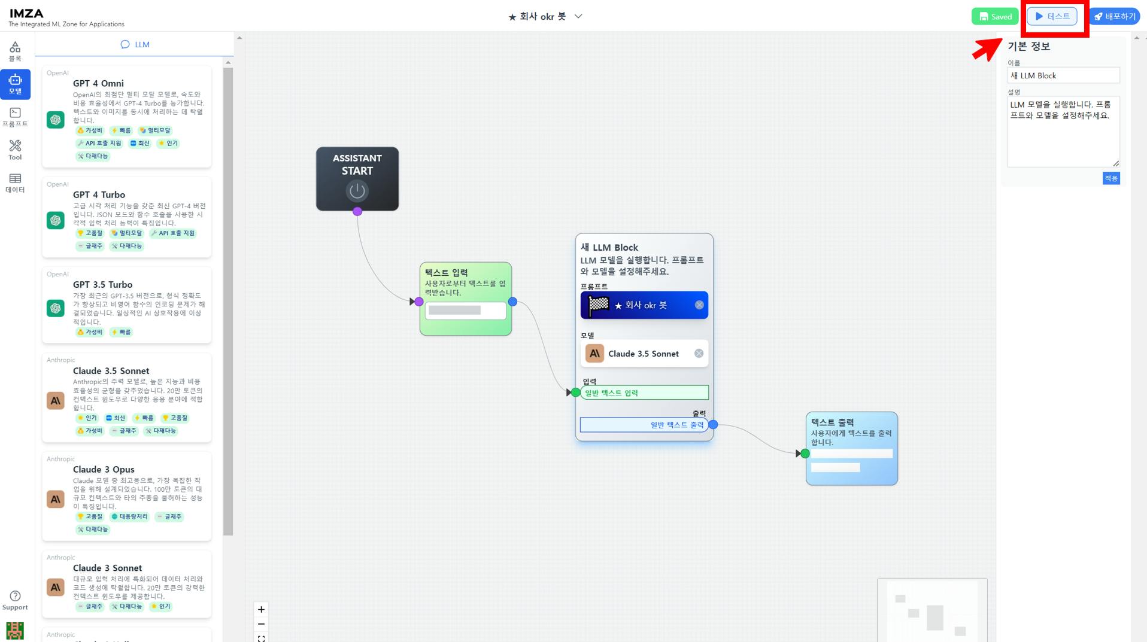
Task: Click the 일반 텍스트 입력 field
Action: point(644,392)
